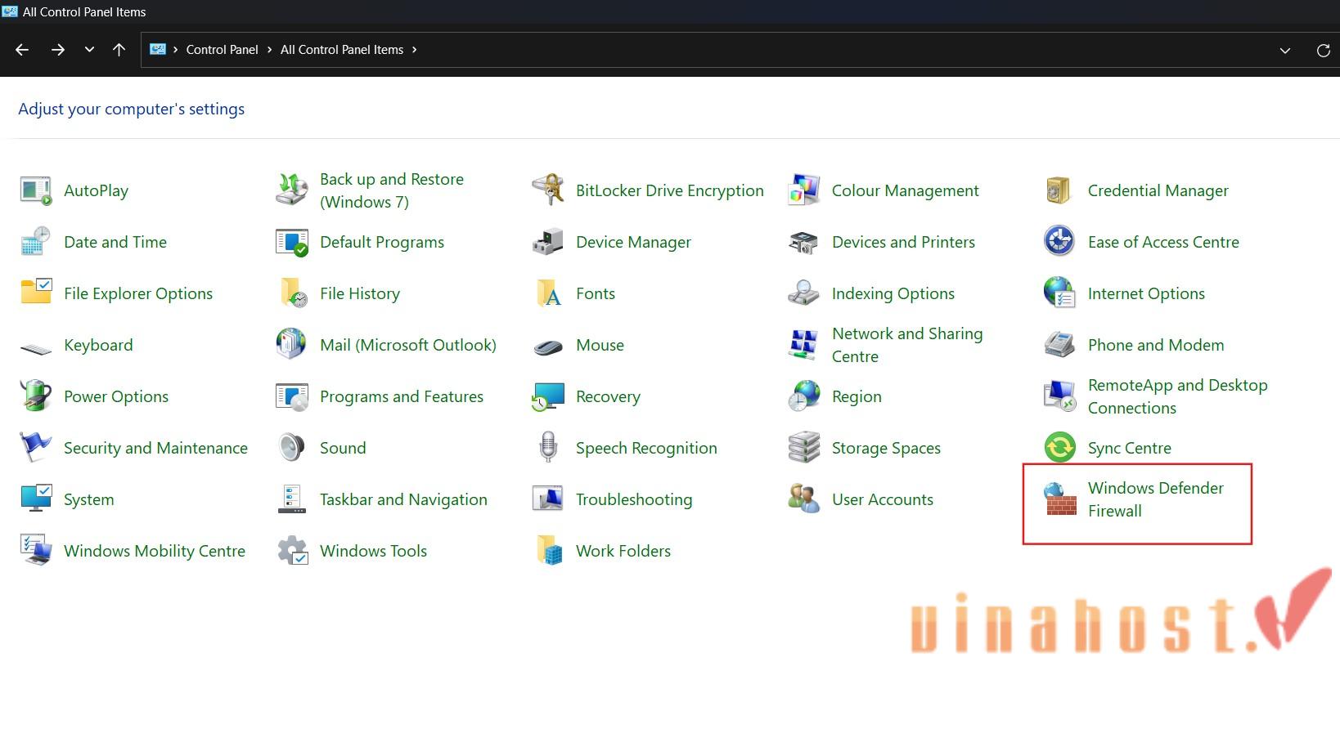Image resolution: width=1340 pixels, height=729 pixels.
Task: Click the Region globe-clock icon
Action: click(803, 396)
